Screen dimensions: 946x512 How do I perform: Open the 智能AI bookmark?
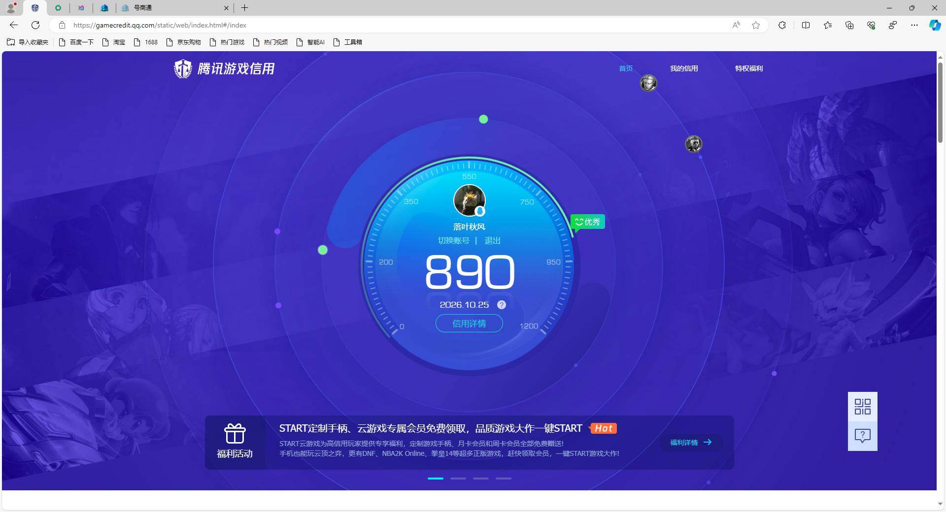[x=310, y=42]
